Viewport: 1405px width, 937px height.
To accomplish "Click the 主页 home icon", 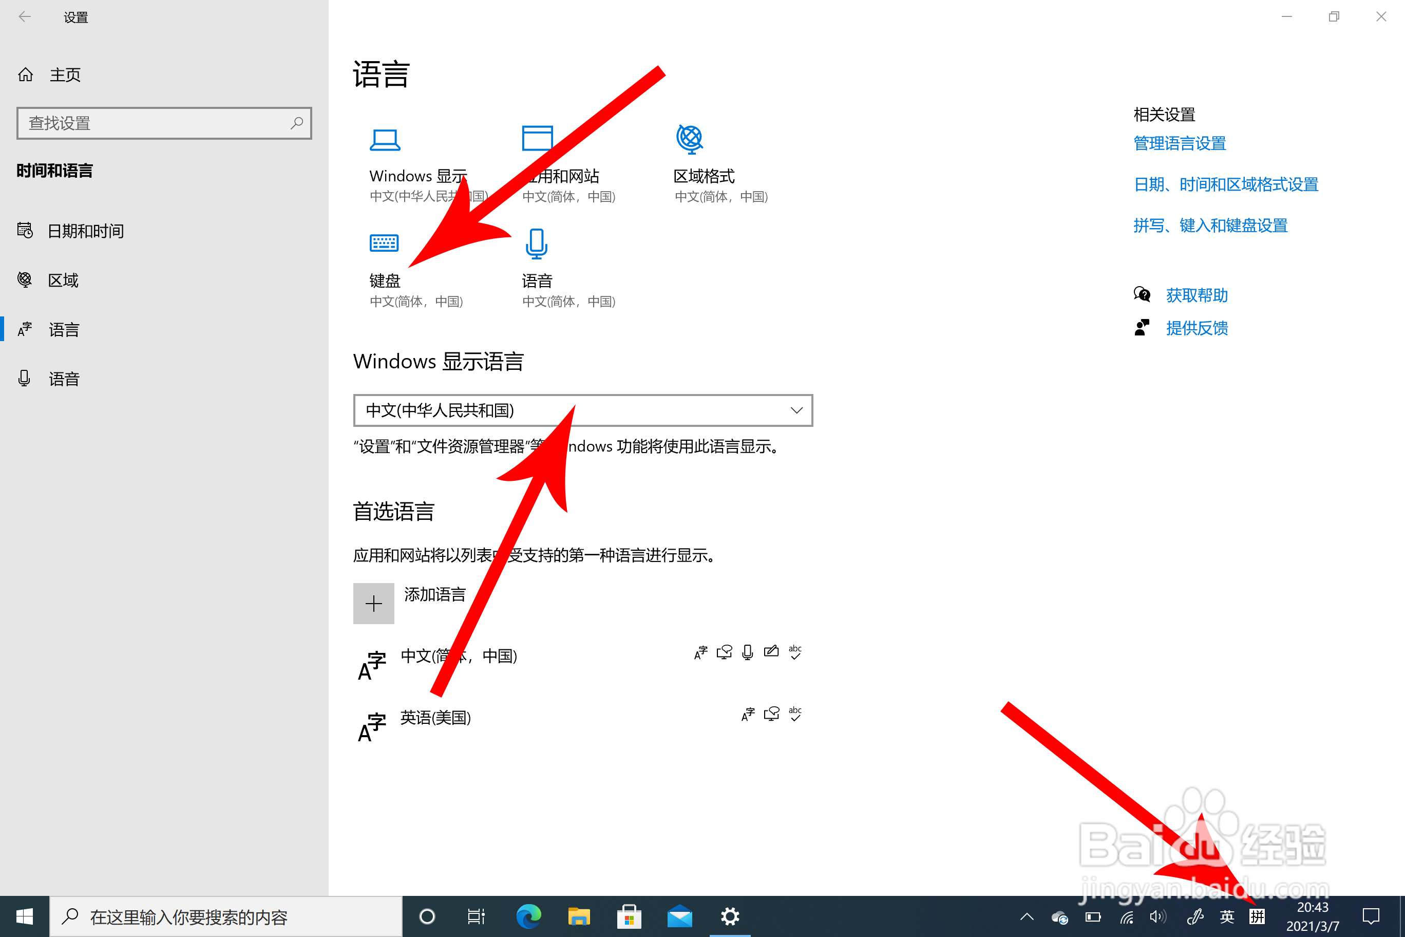I will click(25, 74).
